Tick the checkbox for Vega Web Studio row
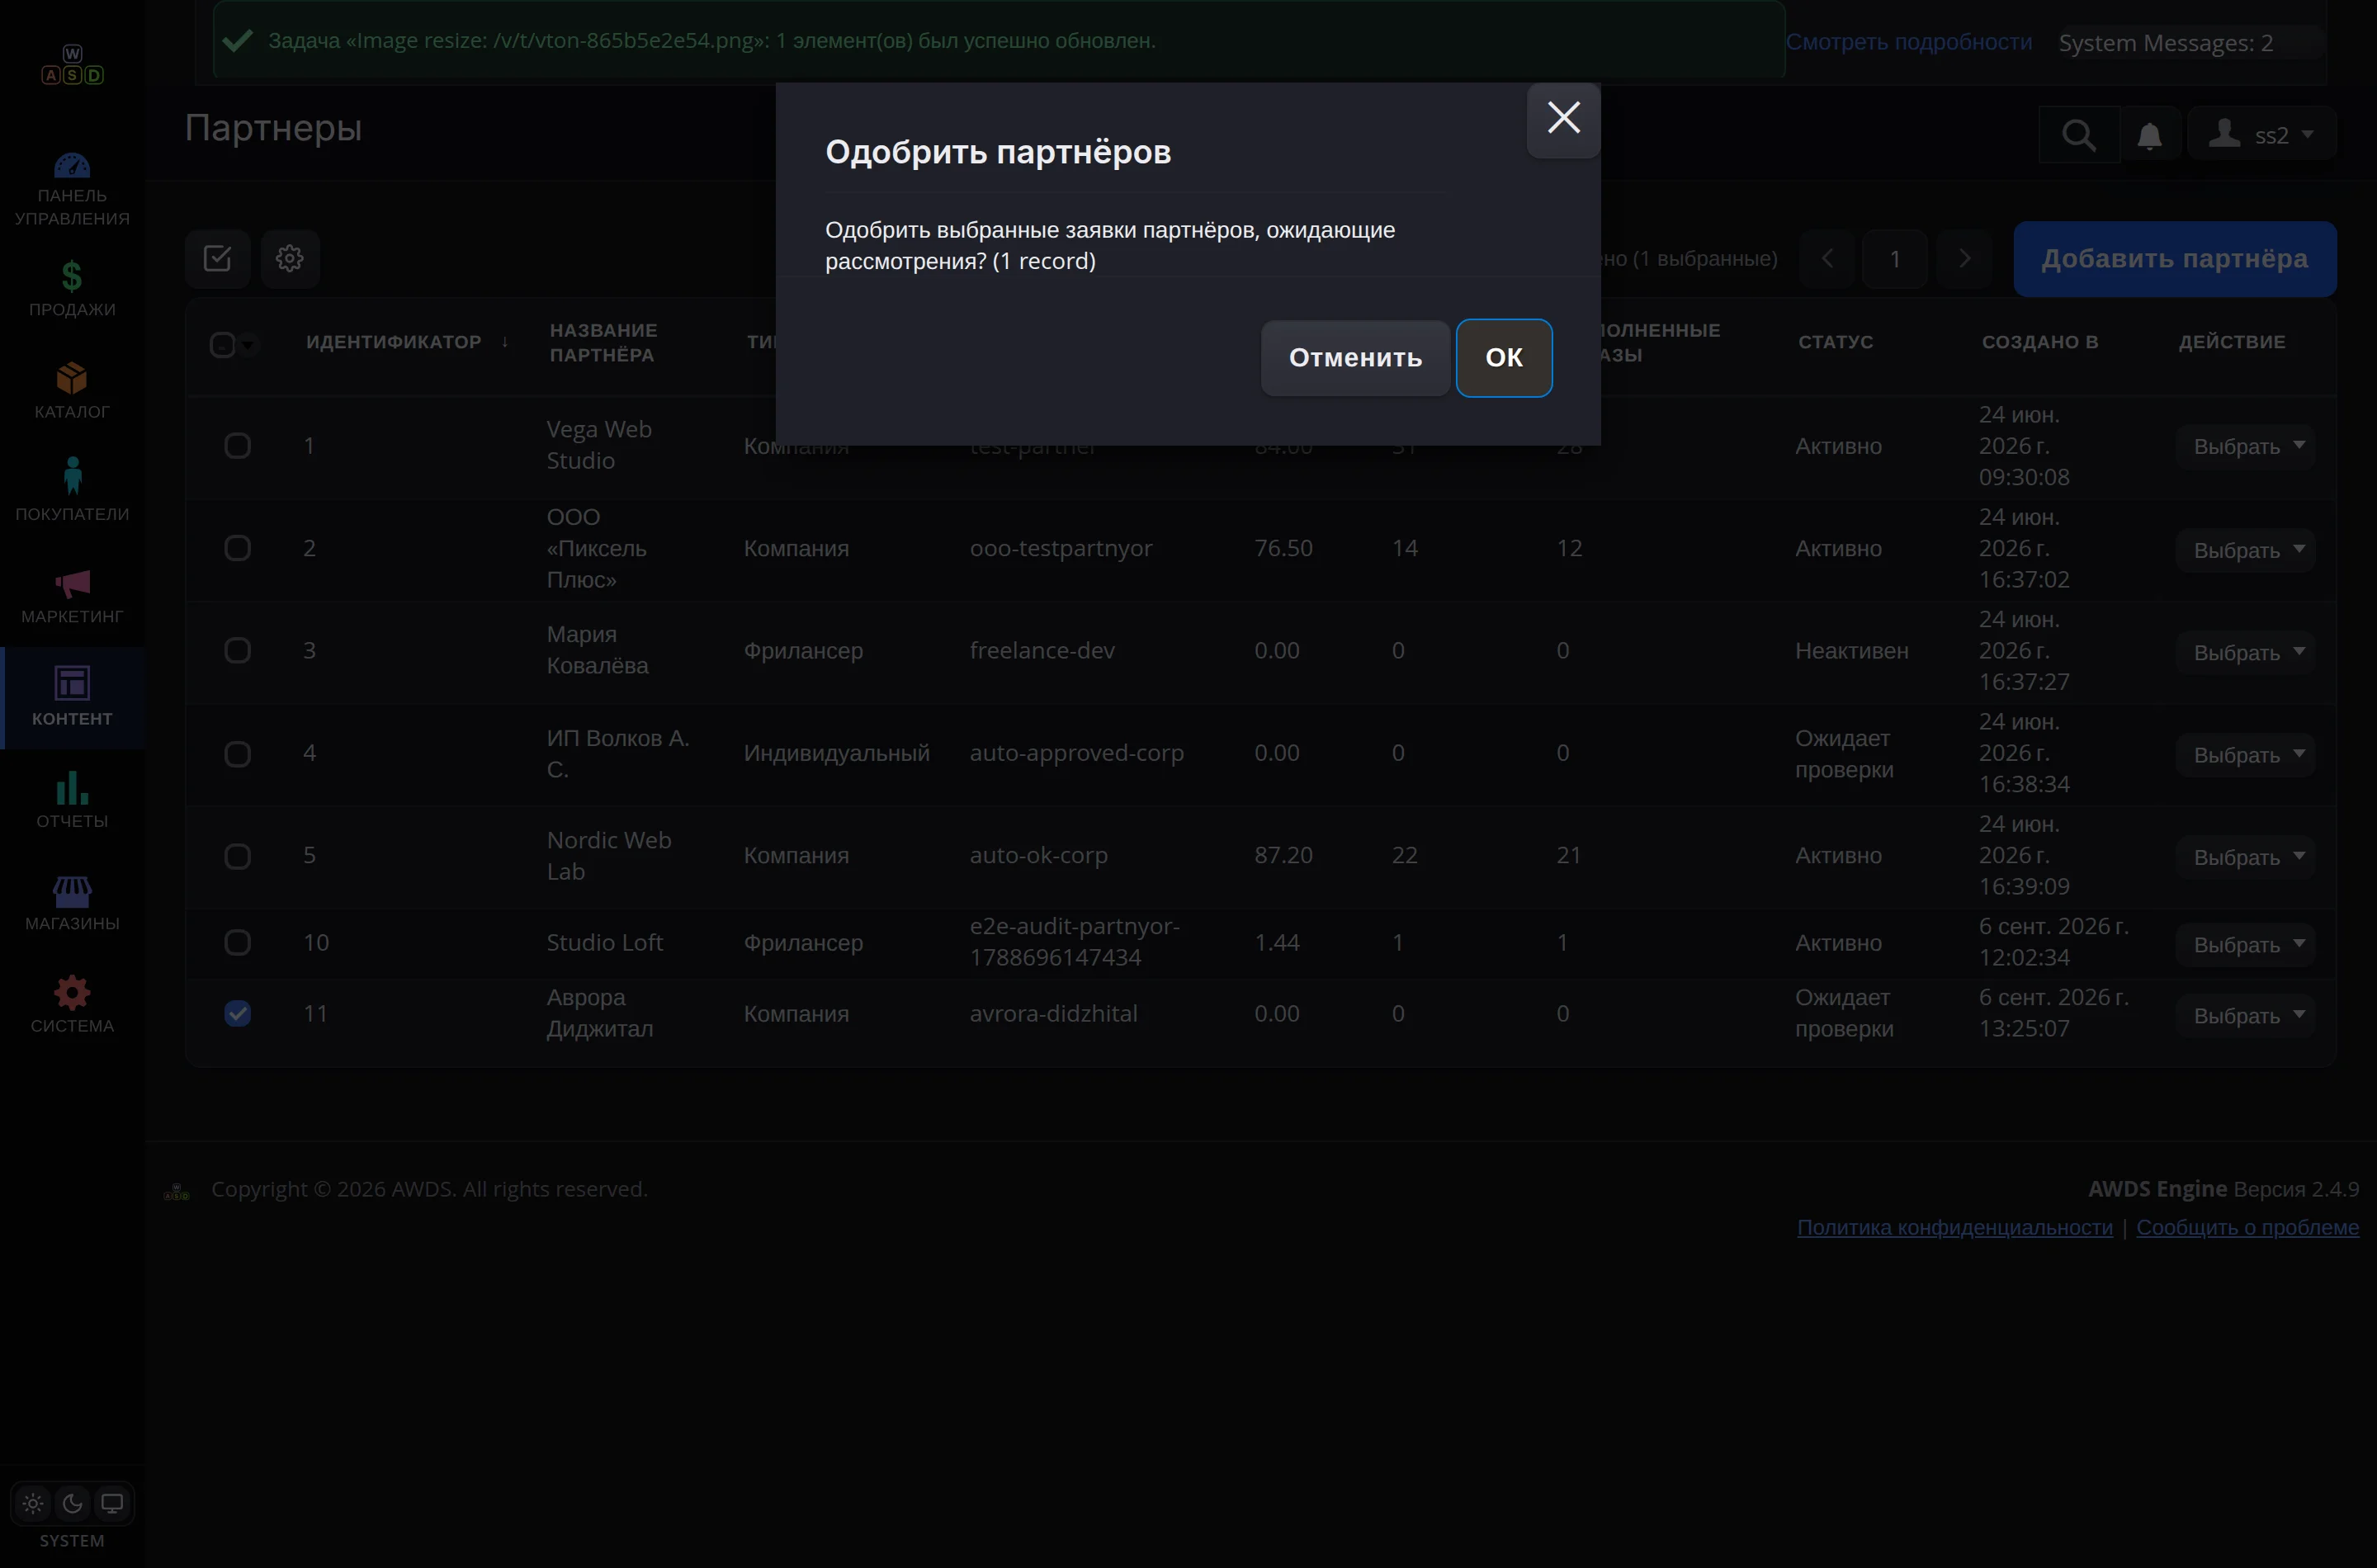2377x1568 pixels. point(237,445)
